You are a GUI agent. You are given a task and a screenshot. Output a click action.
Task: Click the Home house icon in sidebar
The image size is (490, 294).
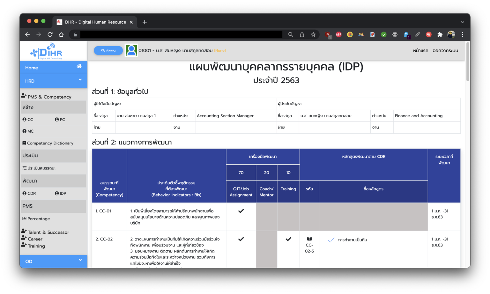[x=79, y=66]
